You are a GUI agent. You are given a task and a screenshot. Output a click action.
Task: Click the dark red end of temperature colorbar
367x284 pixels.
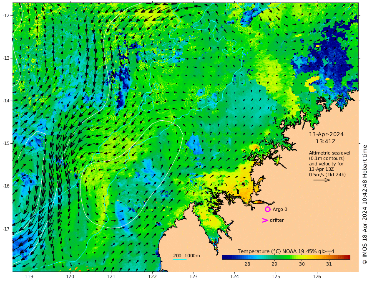pos(347,258)
